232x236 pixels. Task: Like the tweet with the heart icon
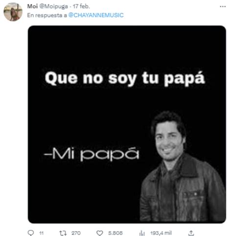(100, 233)
